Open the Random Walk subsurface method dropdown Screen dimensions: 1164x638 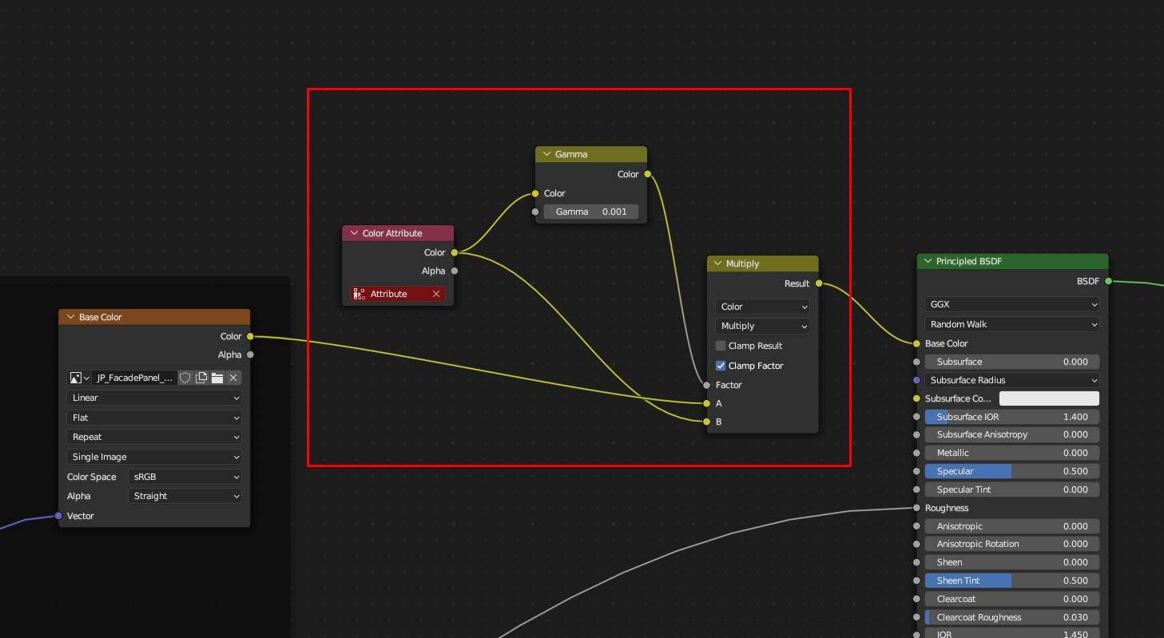[1012, 324]
